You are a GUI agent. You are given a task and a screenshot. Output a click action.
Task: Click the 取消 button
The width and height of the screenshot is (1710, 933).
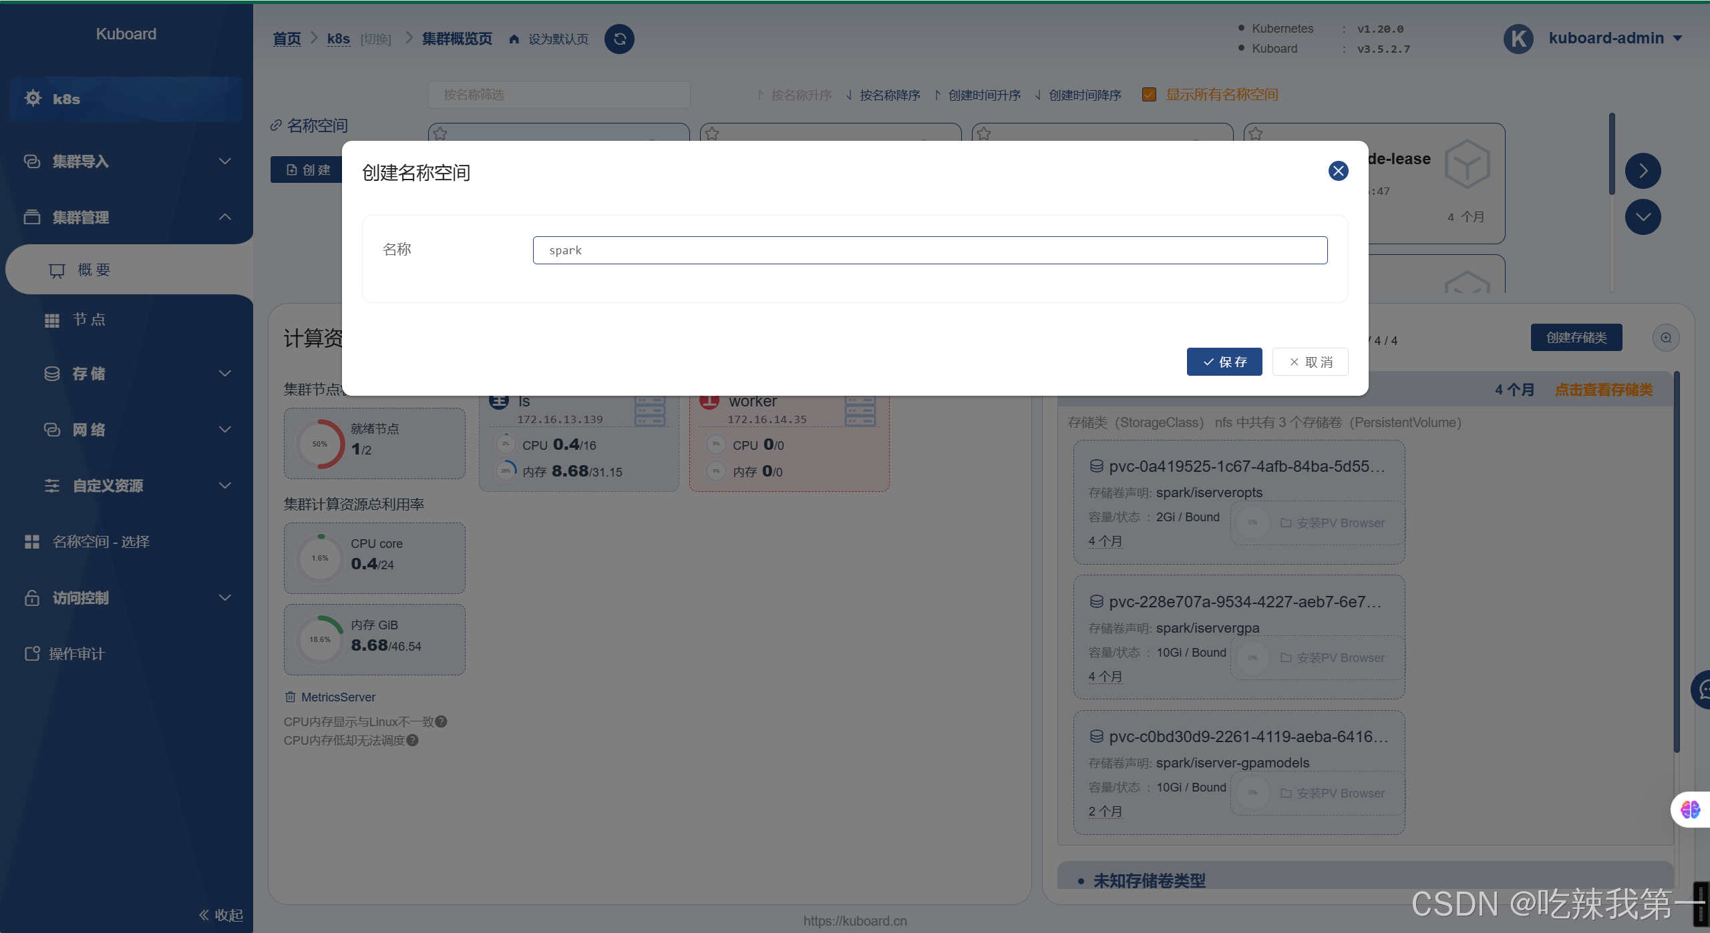pyautogui.click(x=1310, y=362)
